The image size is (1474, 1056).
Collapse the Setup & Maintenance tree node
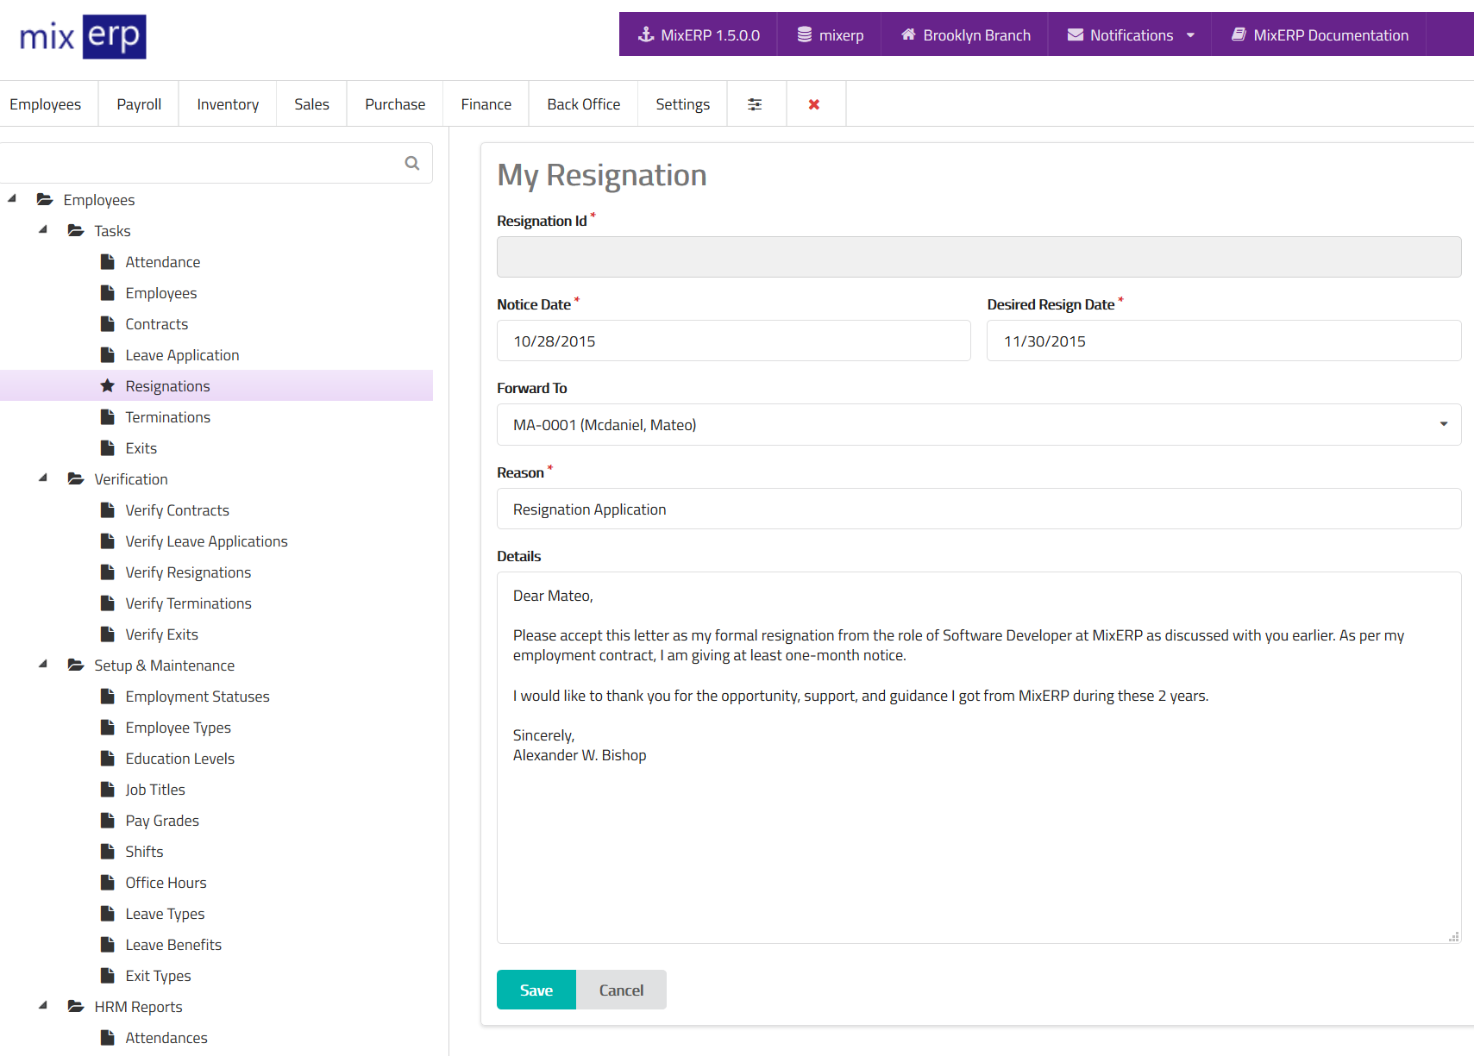click(43, 664)
